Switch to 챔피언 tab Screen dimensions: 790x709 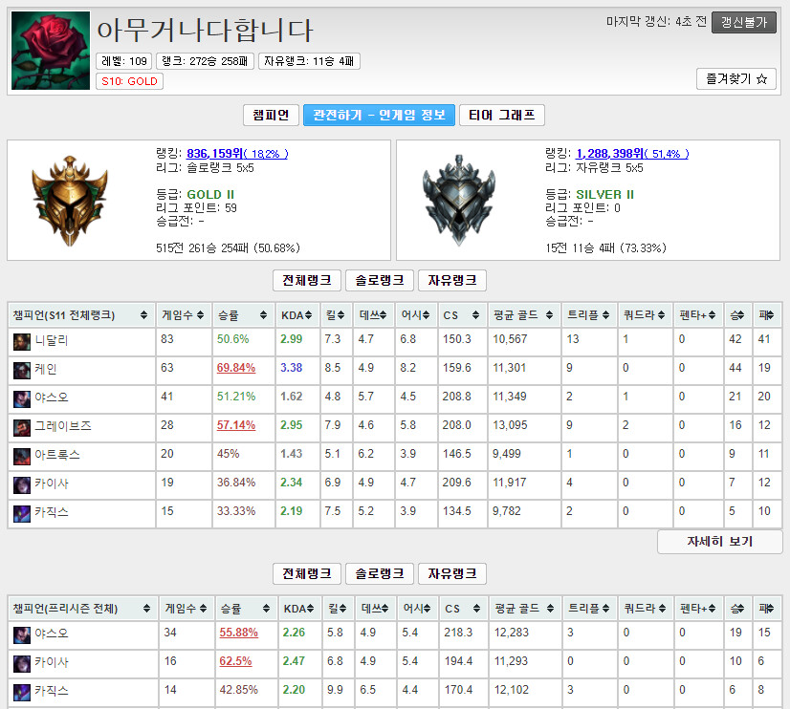[x=271, y=116]
